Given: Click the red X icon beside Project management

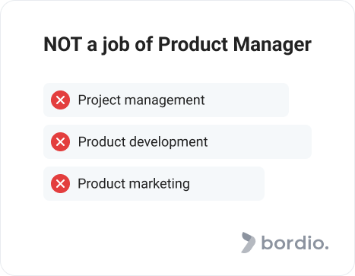Looking at the screenshot, I should tap(60, 100).
